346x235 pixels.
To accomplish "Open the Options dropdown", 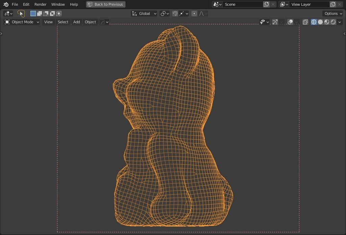I will pyautogui.click(x=333, y=14).
